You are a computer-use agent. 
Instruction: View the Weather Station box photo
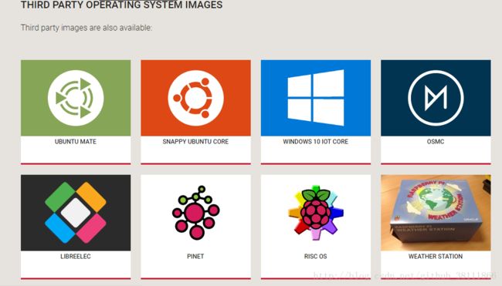tap(436, 213)
